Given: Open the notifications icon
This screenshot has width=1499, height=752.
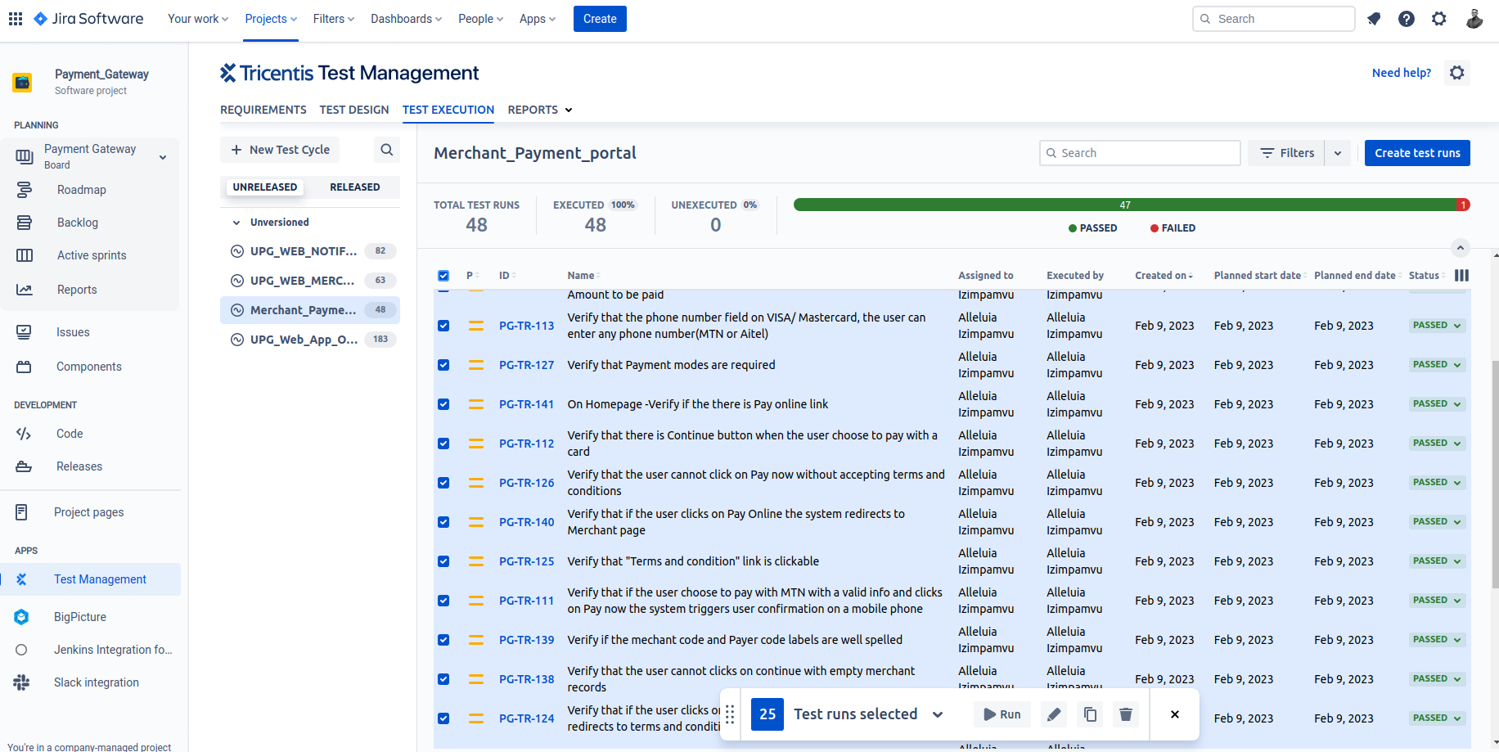Looking at the screenshot, I should [x=1374, y=19].
